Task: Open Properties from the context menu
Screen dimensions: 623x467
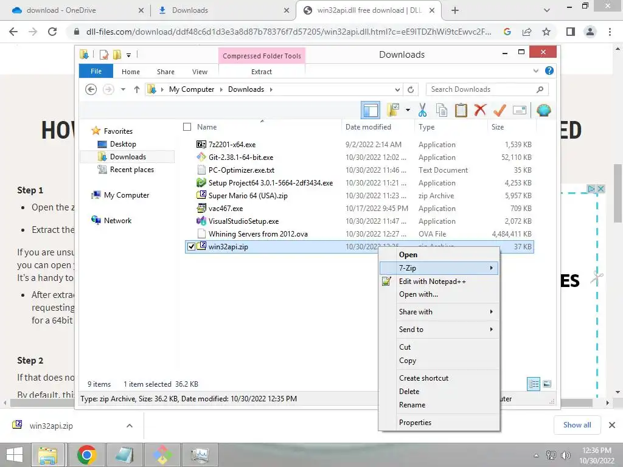Action: tap(439, 422)
